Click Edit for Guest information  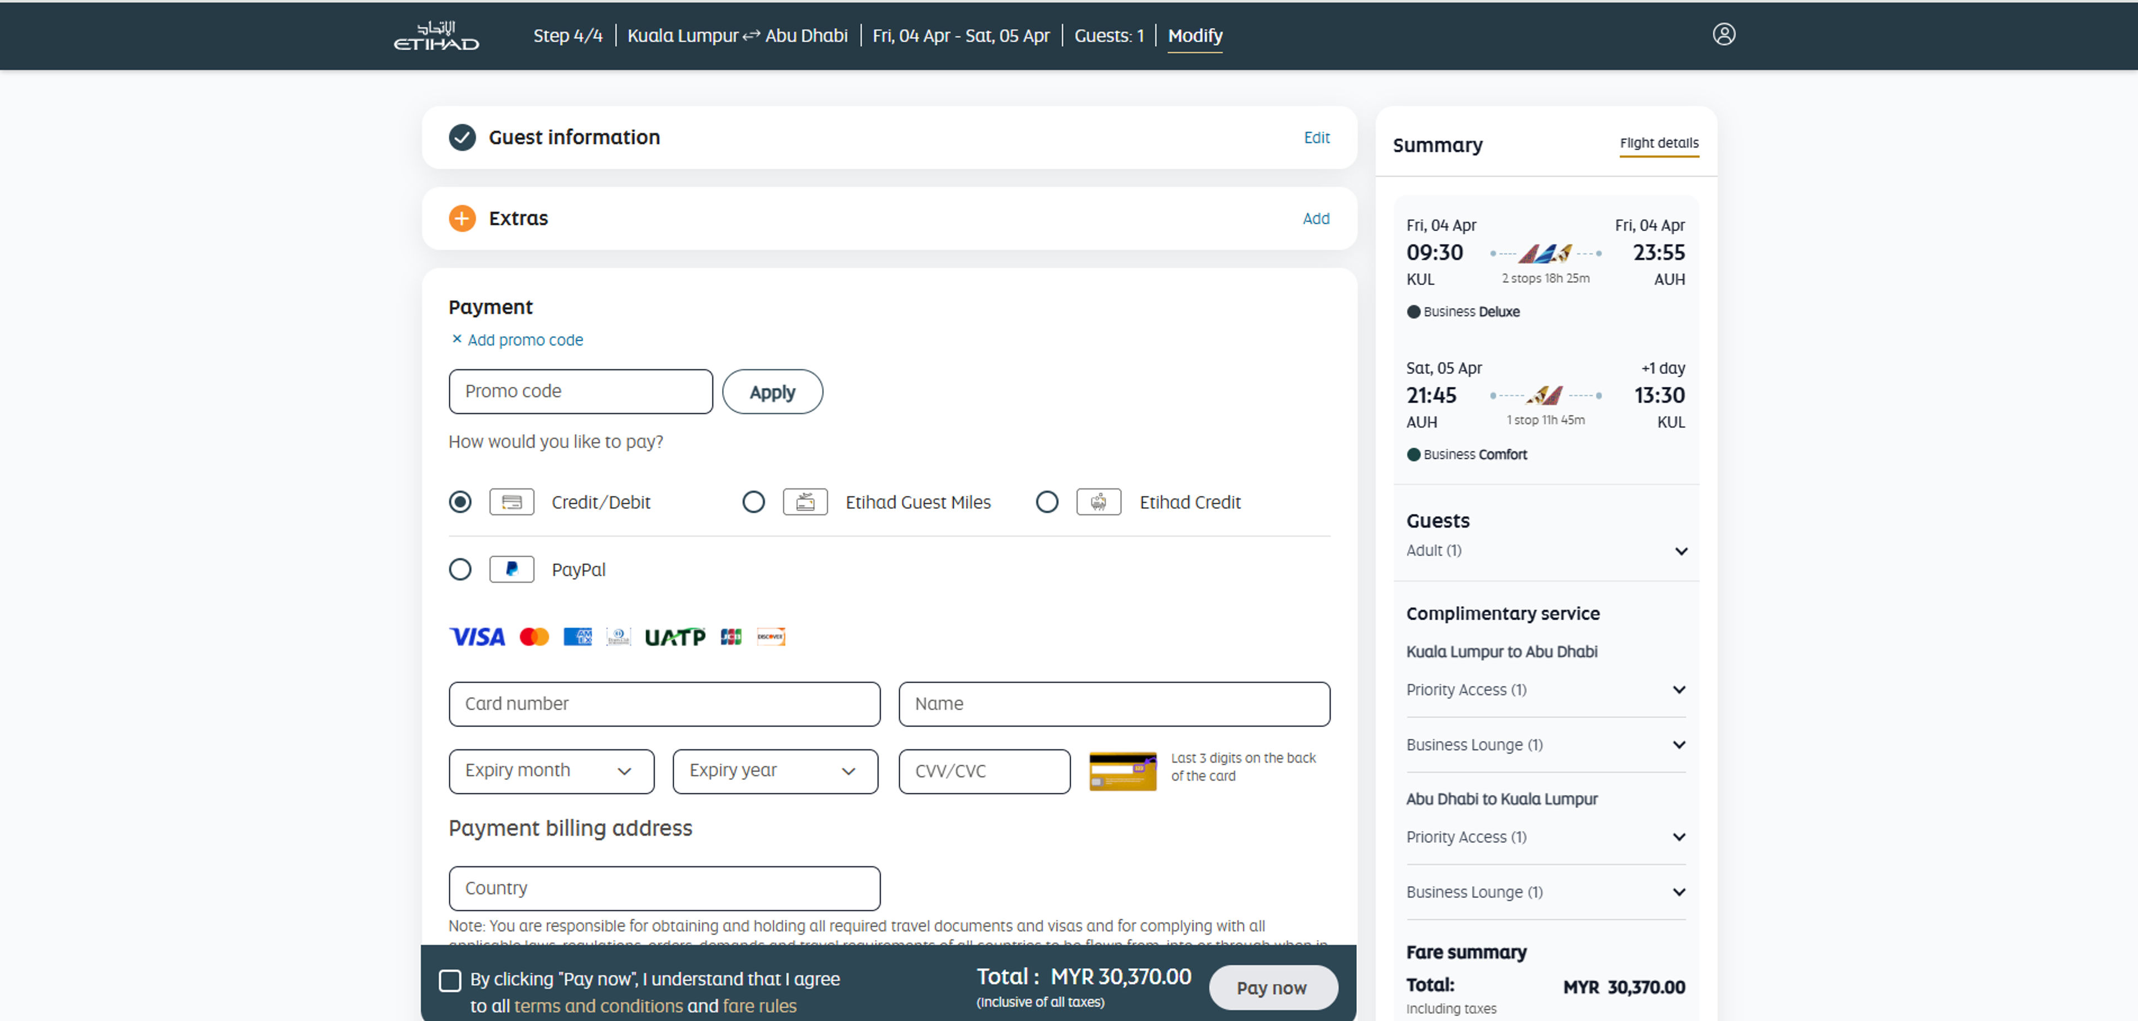coord(1316,137)
